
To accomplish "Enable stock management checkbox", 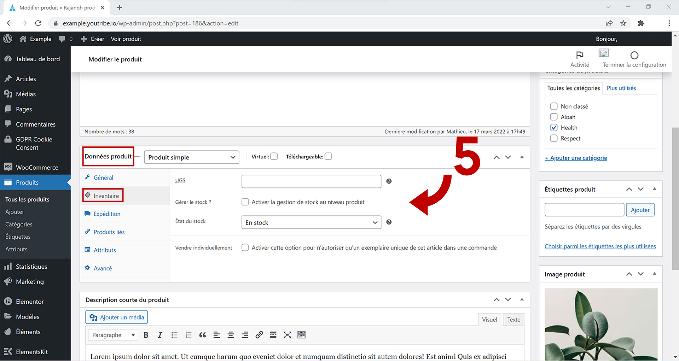I will [245, 202].
